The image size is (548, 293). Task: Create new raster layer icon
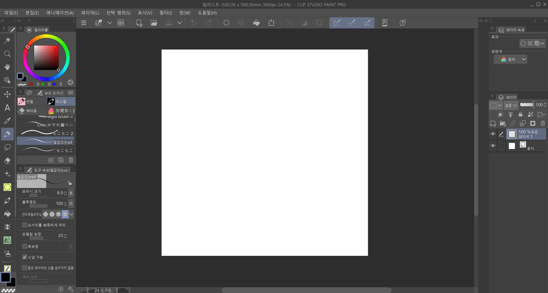[x=493, y=124]
